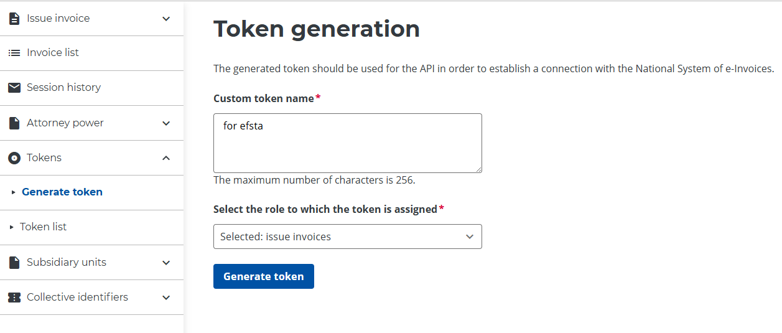The width and height of the screenshot is (782, 333).
Task: Click the Subsidiary units document icon
Action: (14, 263)
